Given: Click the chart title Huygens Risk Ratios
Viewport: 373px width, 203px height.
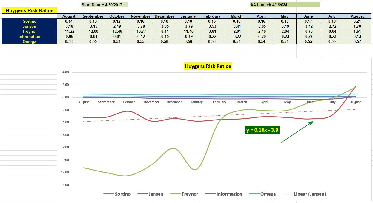Looking at the screenshot, I should click(x=208, y=66).
